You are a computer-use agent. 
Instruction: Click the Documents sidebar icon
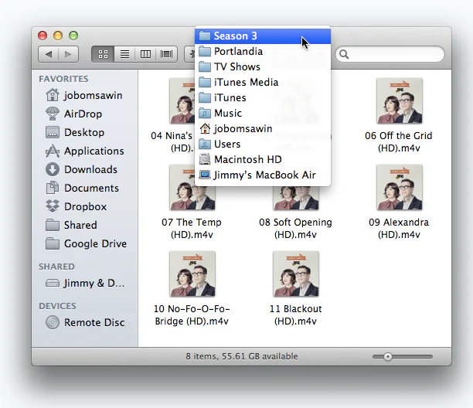(53, 188)
